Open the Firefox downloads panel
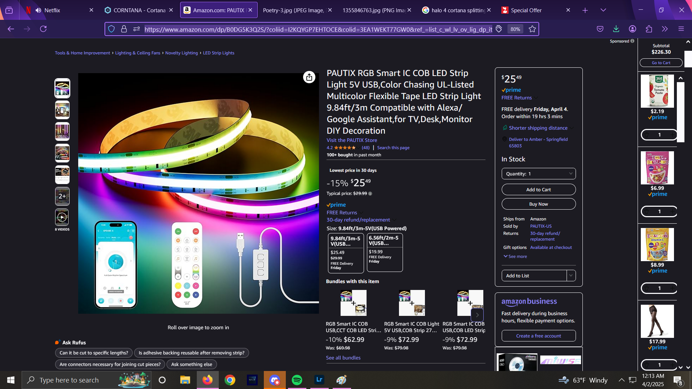692x389 pixels. pos(616,29)
